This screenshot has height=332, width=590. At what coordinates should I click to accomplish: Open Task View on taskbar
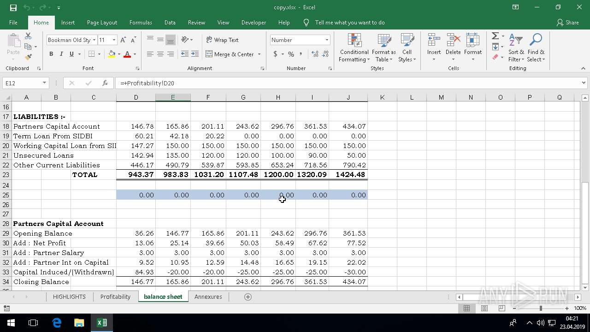point(33,323)
